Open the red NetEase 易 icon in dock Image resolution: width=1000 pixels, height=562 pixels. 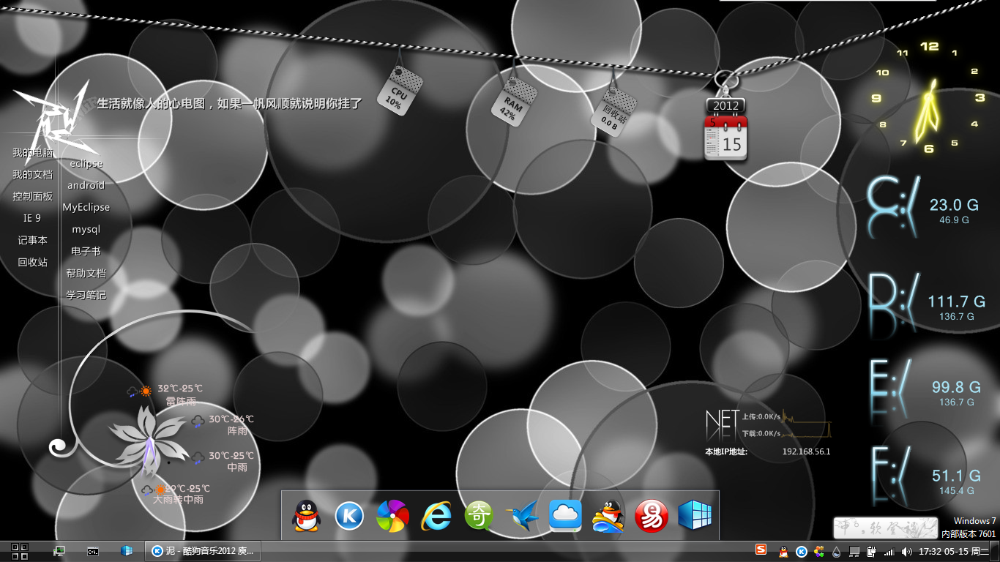tap(652, 516)
